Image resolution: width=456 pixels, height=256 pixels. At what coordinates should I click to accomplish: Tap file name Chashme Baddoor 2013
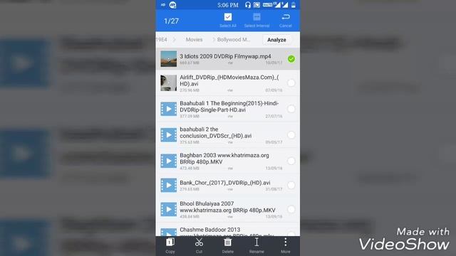(210, 230)
